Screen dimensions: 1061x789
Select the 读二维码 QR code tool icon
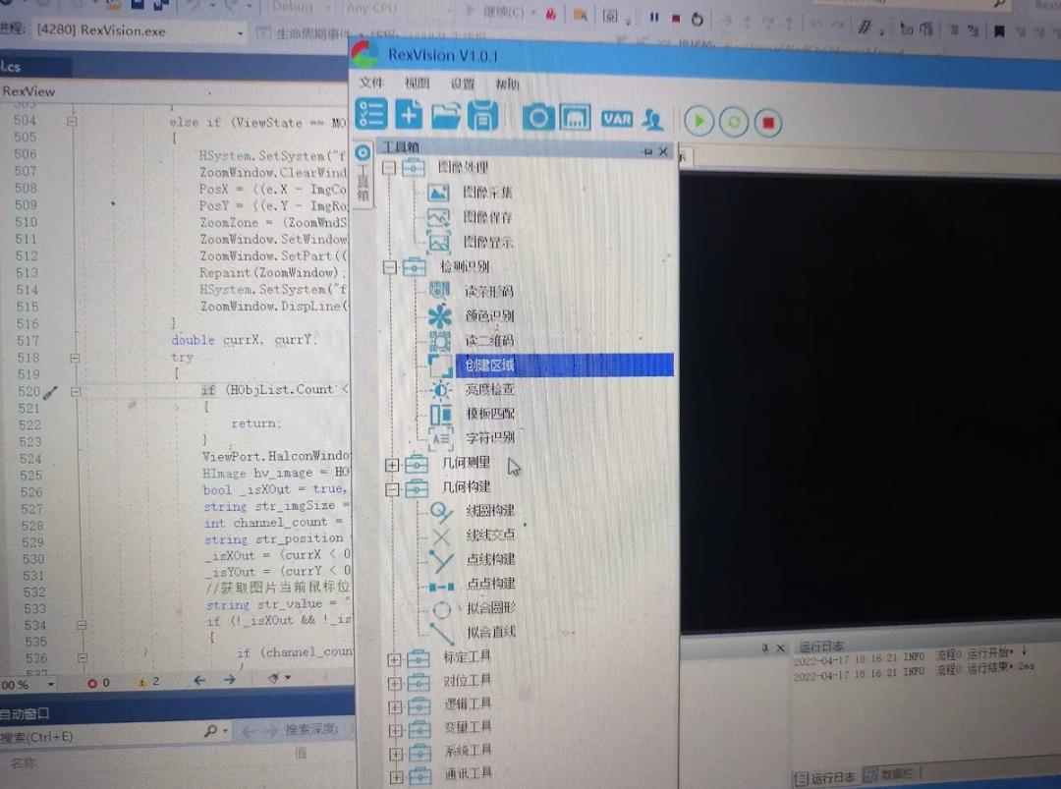(x=440, y=340)
